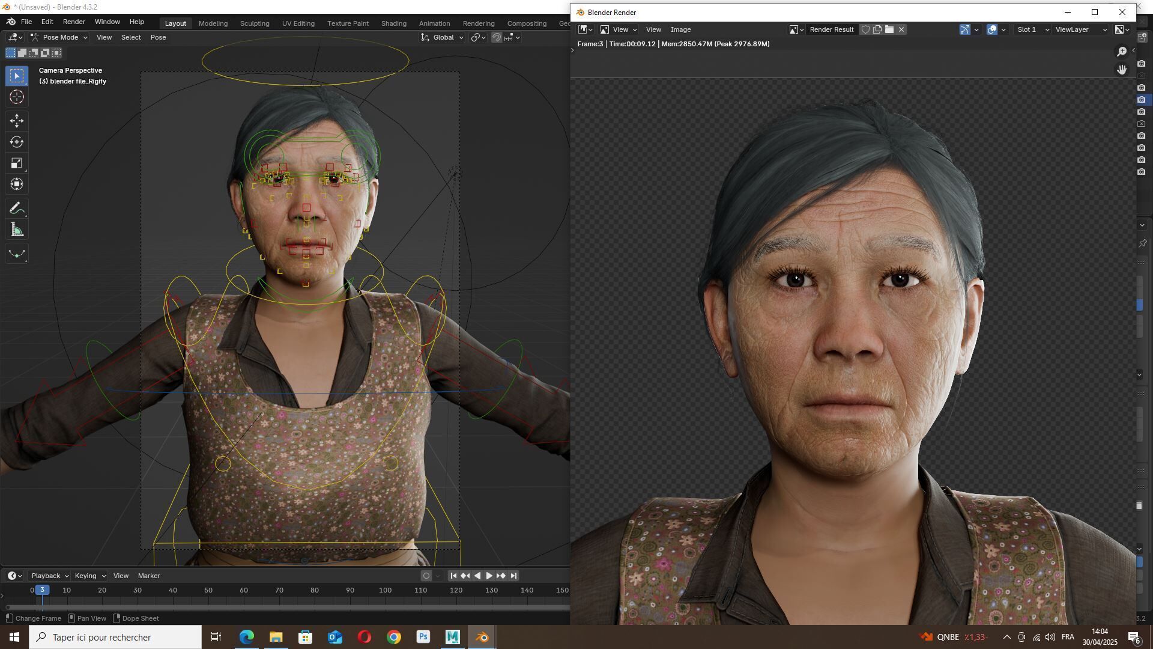The width and height of the screenshot is (1153, 649).
Task: Select the Move tool
Action: point(17,121)
